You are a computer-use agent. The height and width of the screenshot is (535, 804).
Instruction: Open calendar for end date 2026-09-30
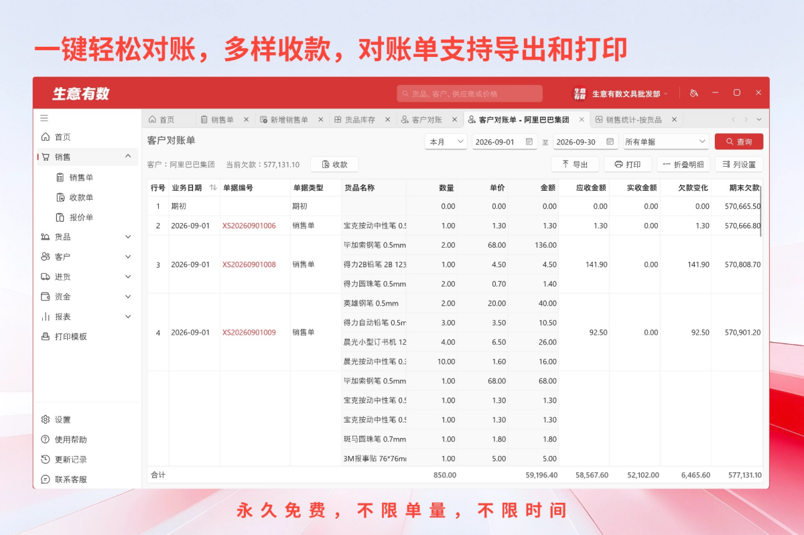pos(610,142)
